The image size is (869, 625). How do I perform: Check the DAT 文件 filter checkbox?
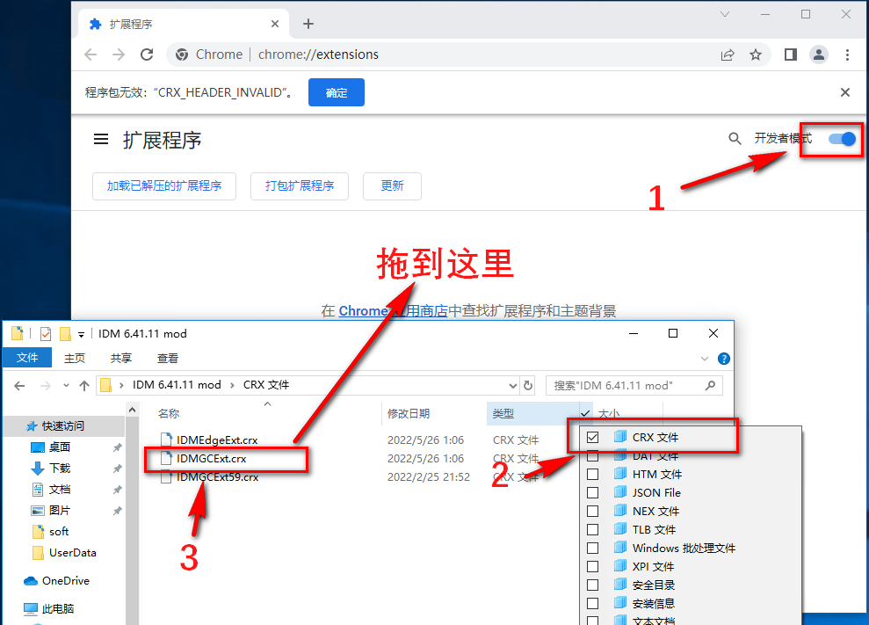point(592,456)
